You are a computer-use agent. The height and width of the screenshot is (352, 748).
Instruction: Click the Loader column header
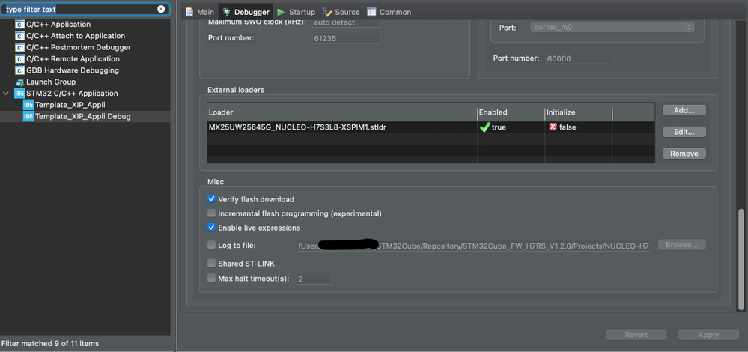click(x=342, y=112)
